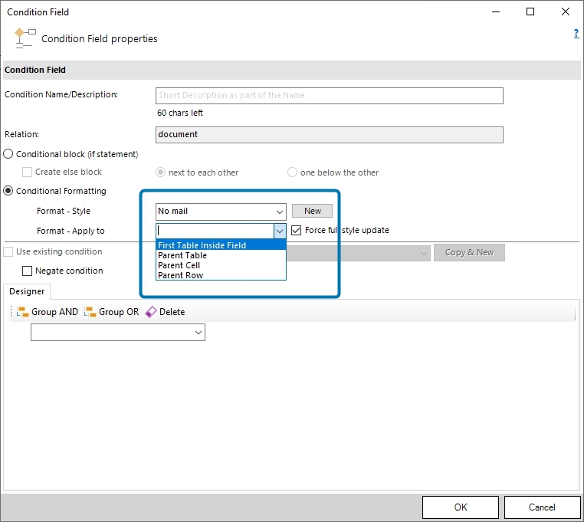Click the Designer toolbar grip handle

11,311
